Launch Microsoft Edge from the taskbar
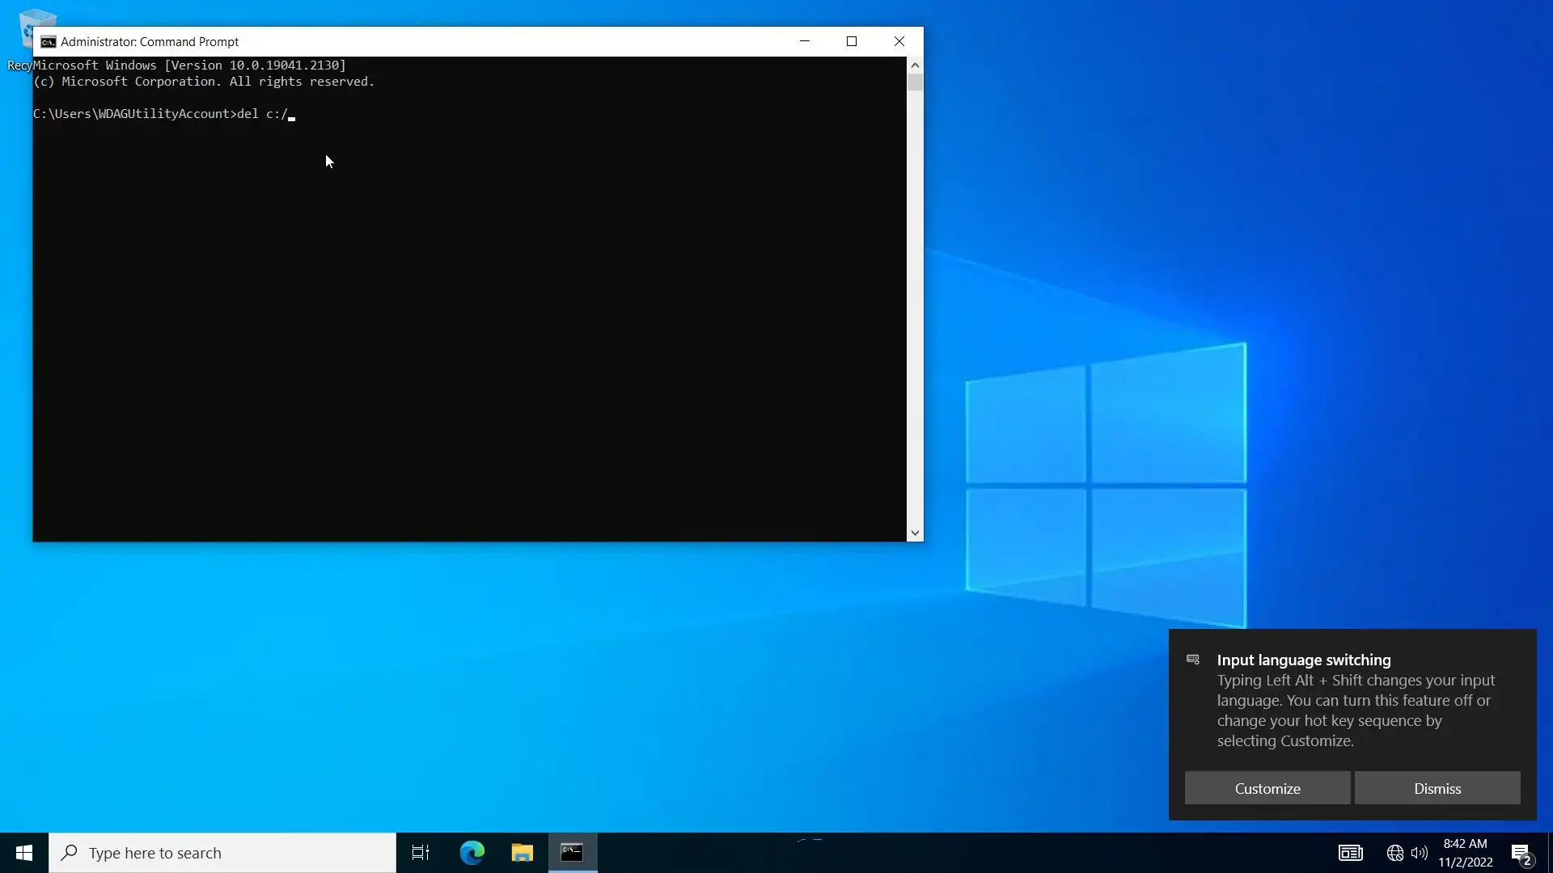1553x873 pixels. (x=472, y=853)
